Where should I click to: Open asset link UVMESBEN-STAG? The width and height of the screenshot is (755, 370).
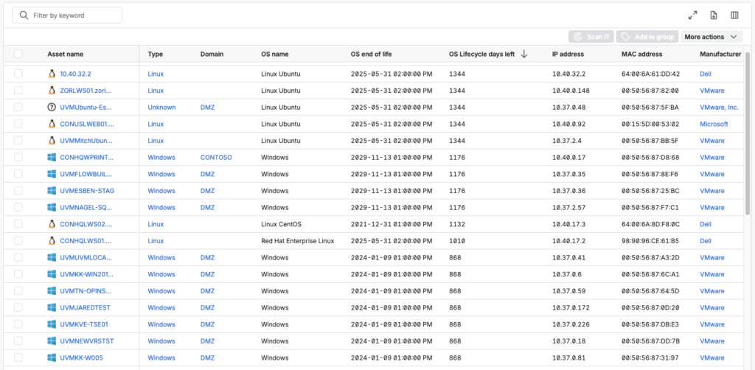pos(87,191)
